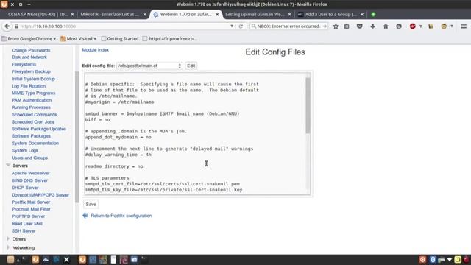Open Scheduled Cron Jobs link
Viewport: 471px width, 265px height.
point(33,121)
